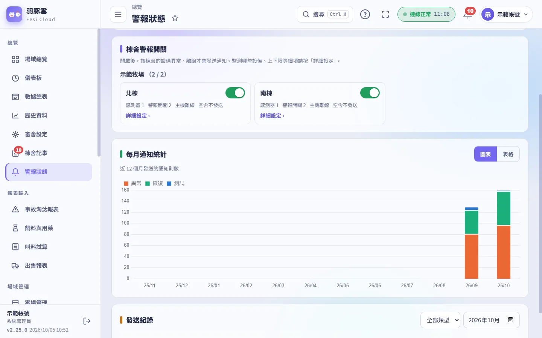Open 數據總表 in sidebar
542x338 pixels.
pos(49,97)
